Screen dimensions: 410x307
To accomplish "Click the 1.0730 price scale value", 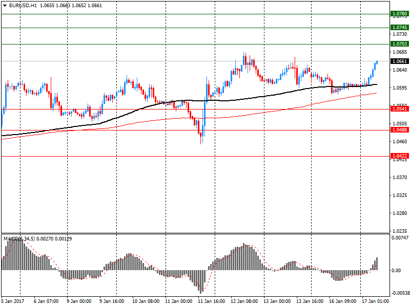I will 400,34.
